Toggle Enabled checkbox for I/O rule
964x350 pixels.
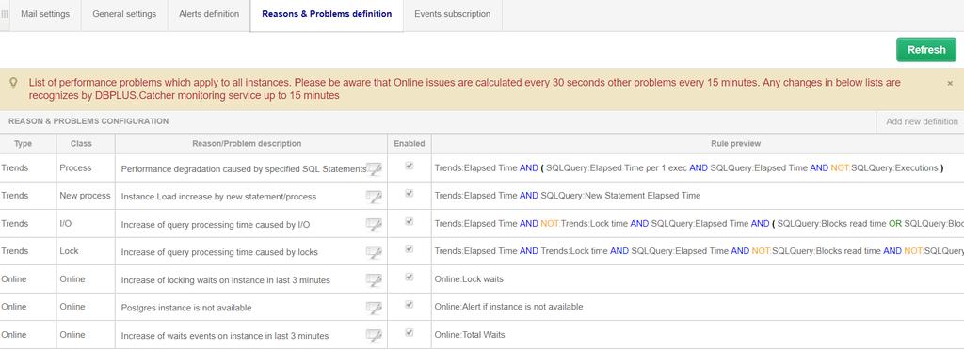[x=410, y=221]
